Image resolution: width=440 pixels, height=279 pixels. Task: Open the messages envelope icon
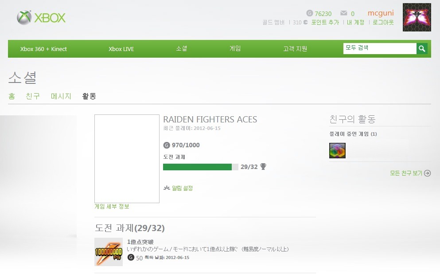pos(343,13)
